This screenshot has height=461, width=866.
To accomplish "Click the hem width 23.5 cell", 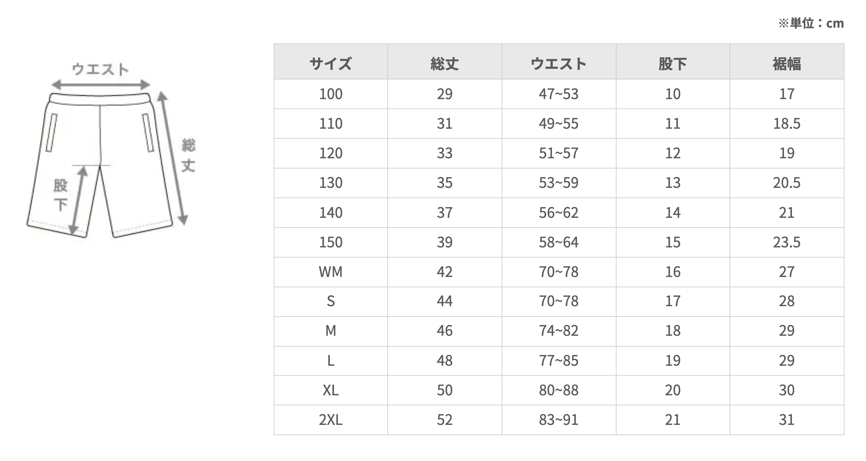I will tap(787, 242).
